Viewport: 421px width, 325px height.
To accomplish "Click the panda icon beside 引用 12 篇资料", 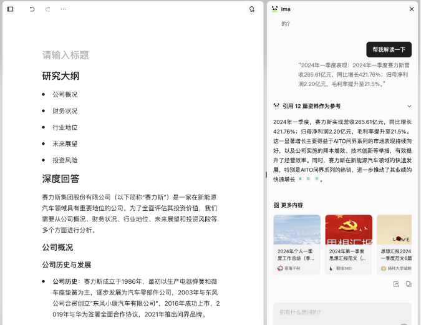I will 276,106.
